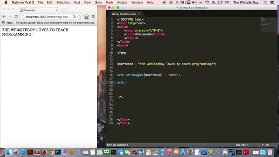Open Keynote from the dock
The image size is (279, 157).
(162, 152)
